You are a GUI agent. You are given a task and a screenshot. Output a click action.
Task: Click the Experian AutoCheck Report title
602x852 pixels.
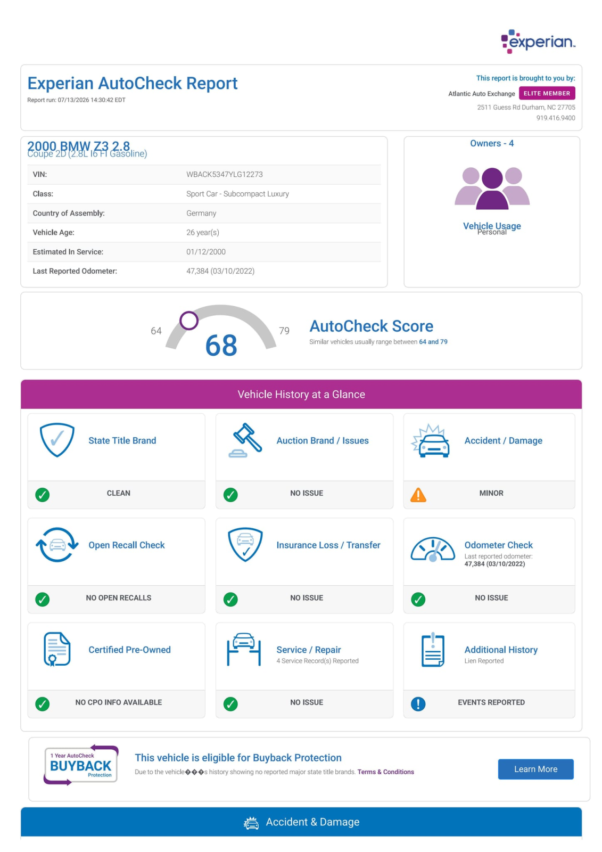133,83
